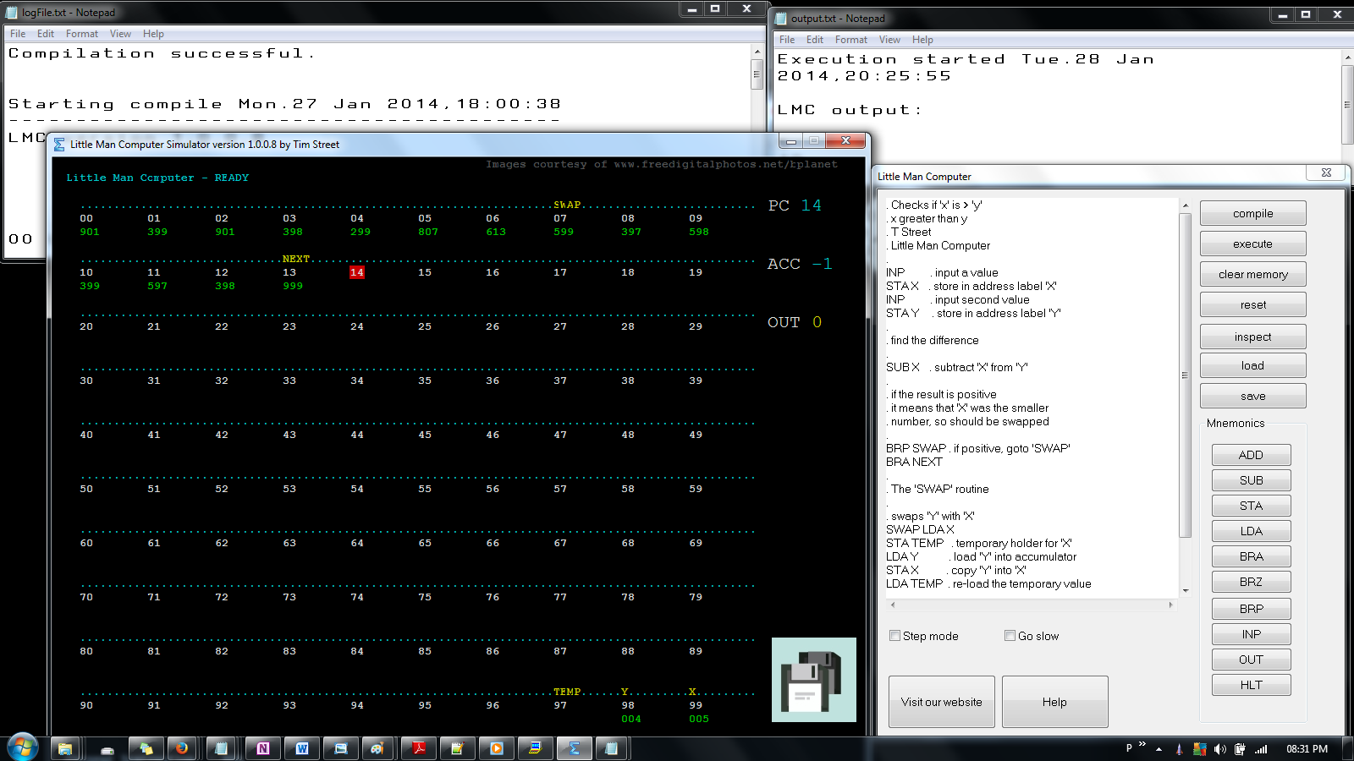Click the code editor scroll-down arrow
Image resolution: width=1354 pixels, height=761 pixels.
pyautogui.click(x=1186, y=591)
